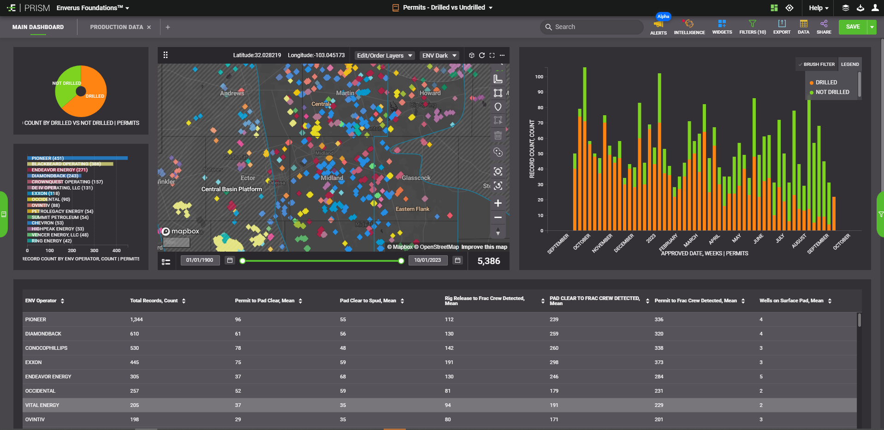Switch to the Production Data tab
Screen dimensions: 884x430
[116, 27]
